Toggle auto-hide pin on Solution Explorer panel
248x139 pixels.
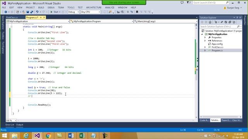click(x=237, y=17)
